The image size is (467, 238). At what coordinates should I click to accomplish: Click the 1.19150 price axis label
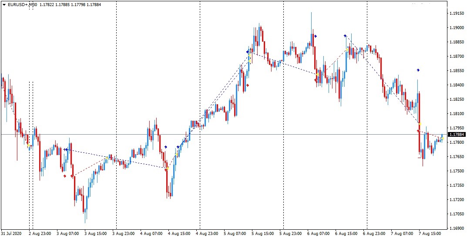457,13
